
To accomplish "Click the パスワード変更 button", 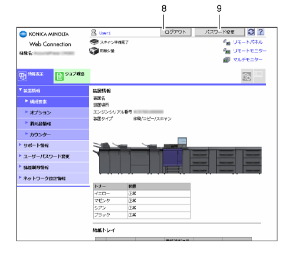I will pyautogui.click(x=220, y=32).
